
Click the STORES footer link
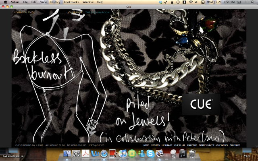(156, 145)
